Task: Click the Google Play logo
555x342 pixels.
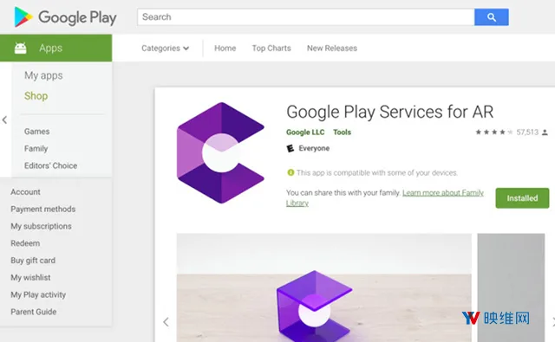Action: coord(65,17)
